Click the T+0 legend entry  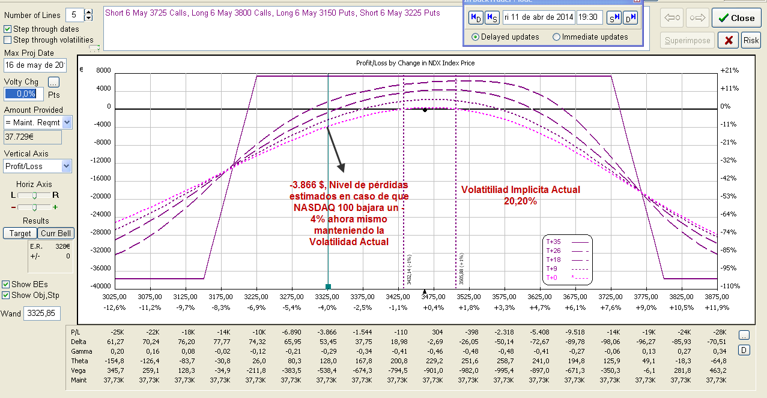click(x=567, y=278)
